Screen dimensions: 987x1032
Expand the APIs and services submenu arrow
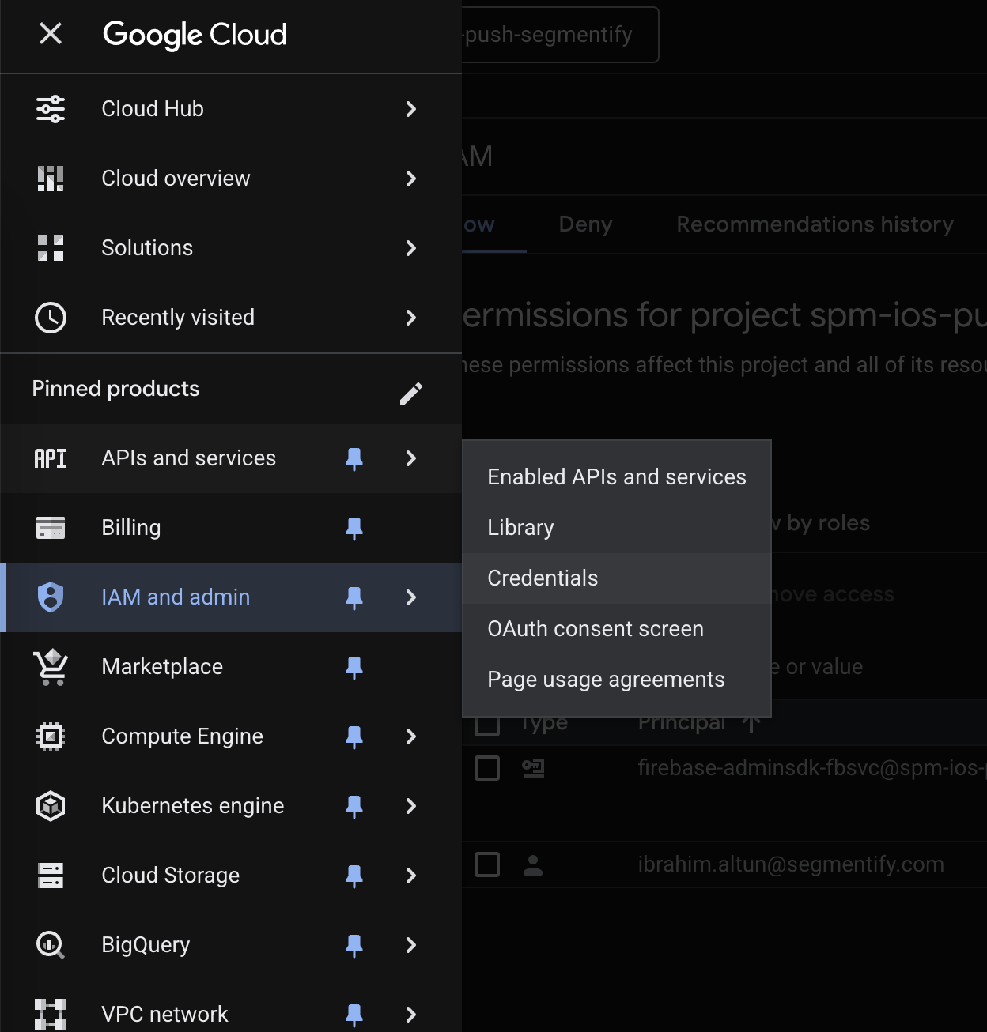[x=411, y=458]
